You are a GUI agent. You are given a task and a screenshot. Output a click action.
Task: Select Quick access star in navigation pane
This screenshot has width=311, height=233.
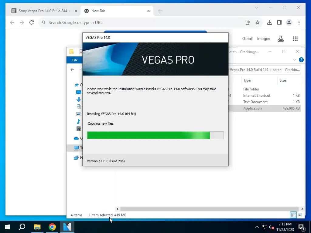pyautogui.click(x=77, y=85)
